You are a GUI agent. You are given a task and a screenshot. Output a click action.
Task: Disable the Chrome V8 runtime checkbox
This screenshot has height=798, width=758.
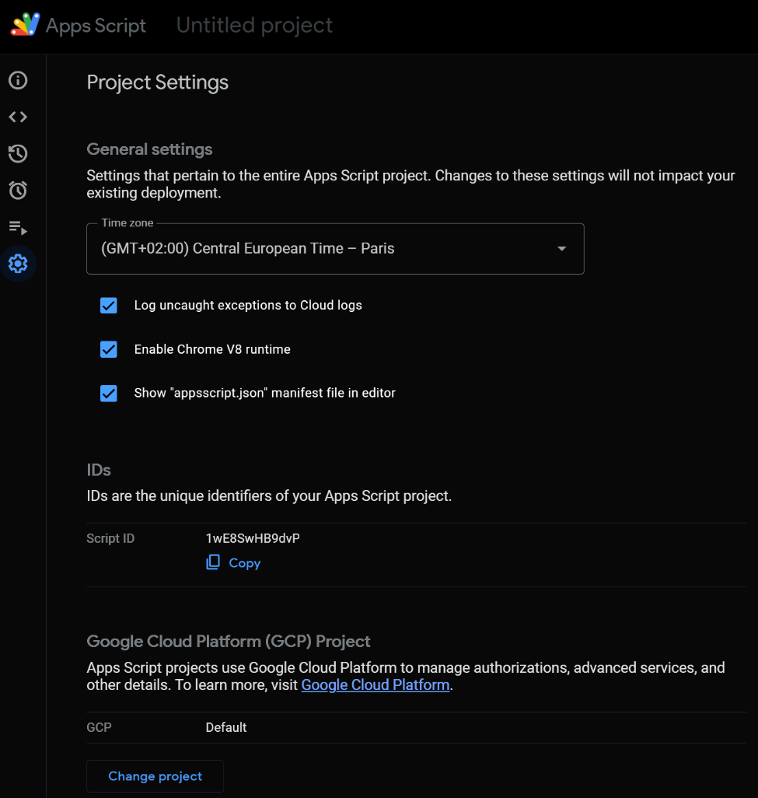pos(109,349)
